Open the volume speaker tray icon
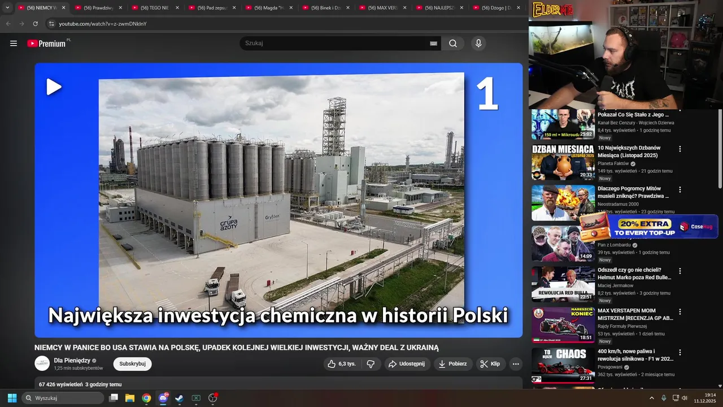Screen dimensions: 723x407 pyautogui.click(x=685, y=398)
